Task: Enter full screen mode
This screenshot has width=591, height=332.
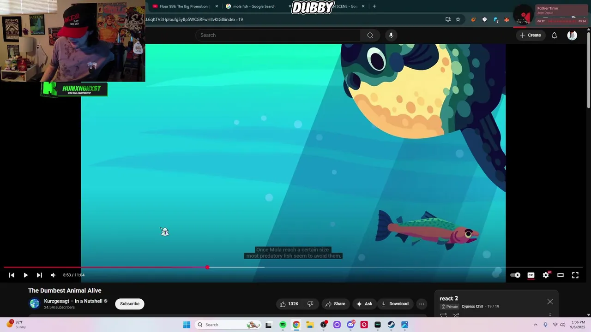Action: pos(575,275)
